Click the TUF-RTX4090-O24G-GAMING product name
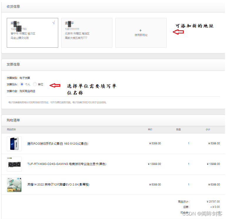 67,164
